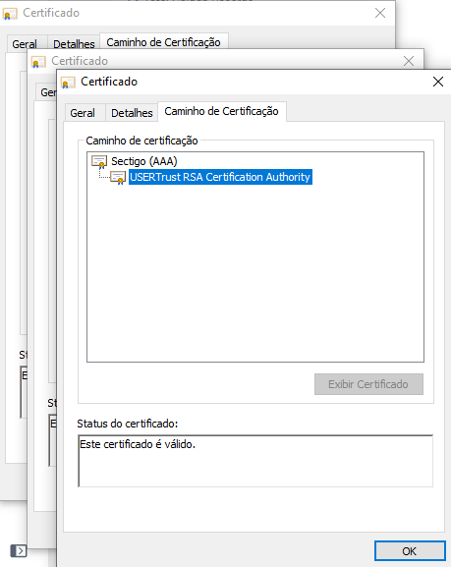Click the 'Status do certificado:' label
Image resolution: width=451 pixels, height=567 pixels.
(128, 424)
